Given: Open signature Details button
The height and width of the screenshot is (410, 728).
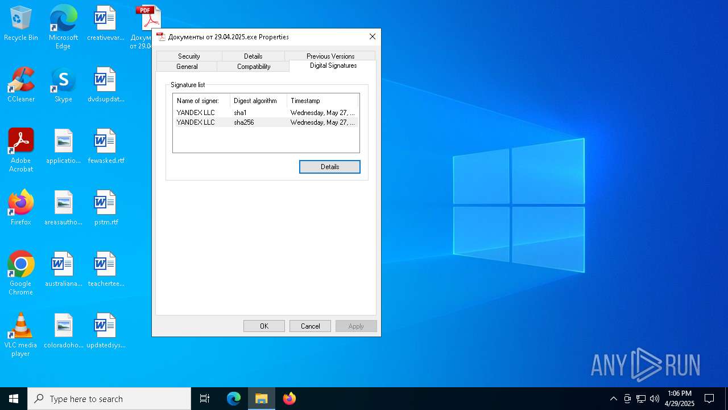Looking at the screenshot, I should click(330, 167).
